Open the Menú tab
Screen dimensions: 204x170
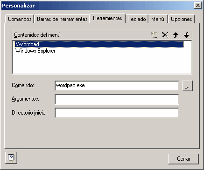coord(158,19)
